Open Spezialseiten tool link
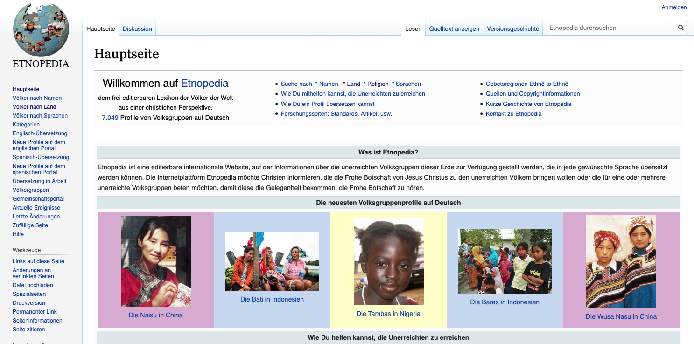This screenshot has height=344, width=694. pos(29,294)
